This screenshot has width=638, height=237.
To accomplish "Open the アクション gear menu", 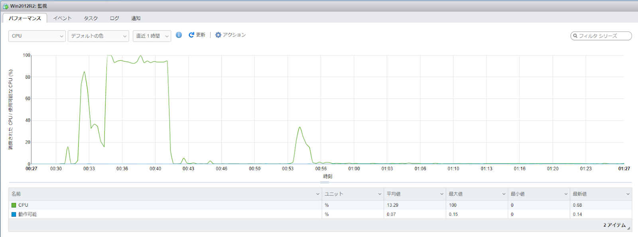I will pyautogui.click(x=230, y=35).
